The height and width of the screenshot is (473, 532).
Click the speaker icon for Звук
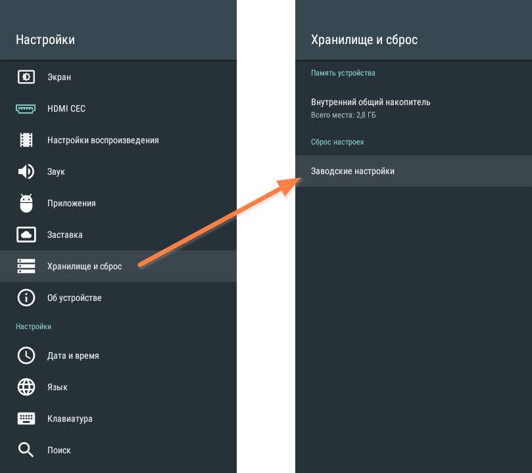pyautogui.click(x=26, y=171)
